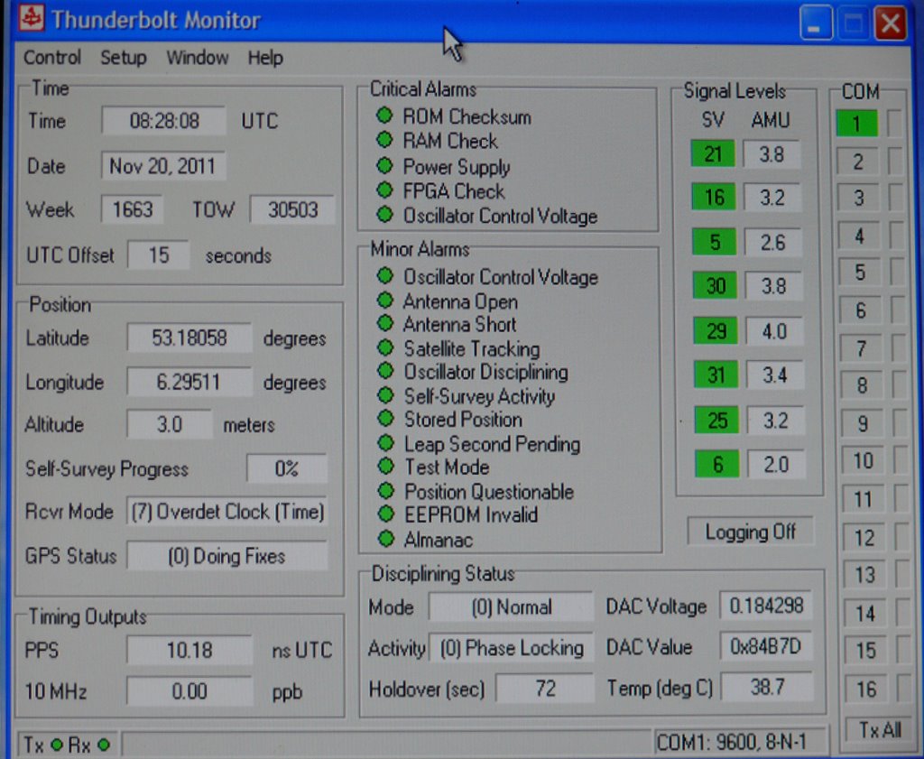Image resolution: width=924 pixels, height=759 pixels.
Task: Select COM port 16 button
Action: (x=866, y=689)
